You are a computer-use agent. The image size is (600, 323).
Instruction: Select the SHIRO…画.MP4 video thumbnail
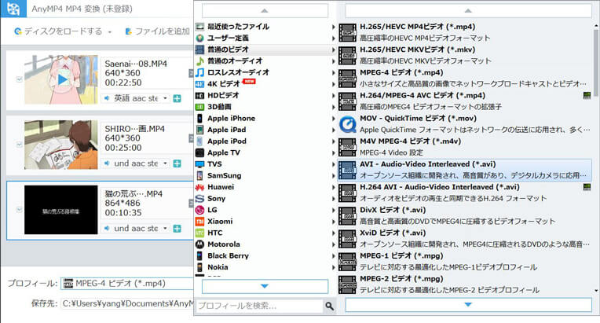click(61, 145)
